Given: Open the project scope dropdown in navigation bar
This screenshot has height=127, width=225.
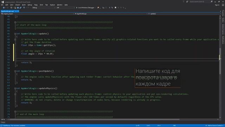Looking at the screenshot, I should 37,14.
